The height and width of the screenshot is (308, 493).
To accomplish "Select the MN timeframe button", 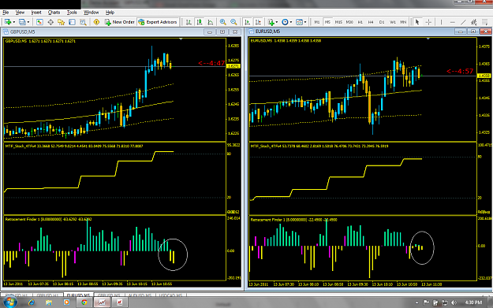I will point(403,22).
